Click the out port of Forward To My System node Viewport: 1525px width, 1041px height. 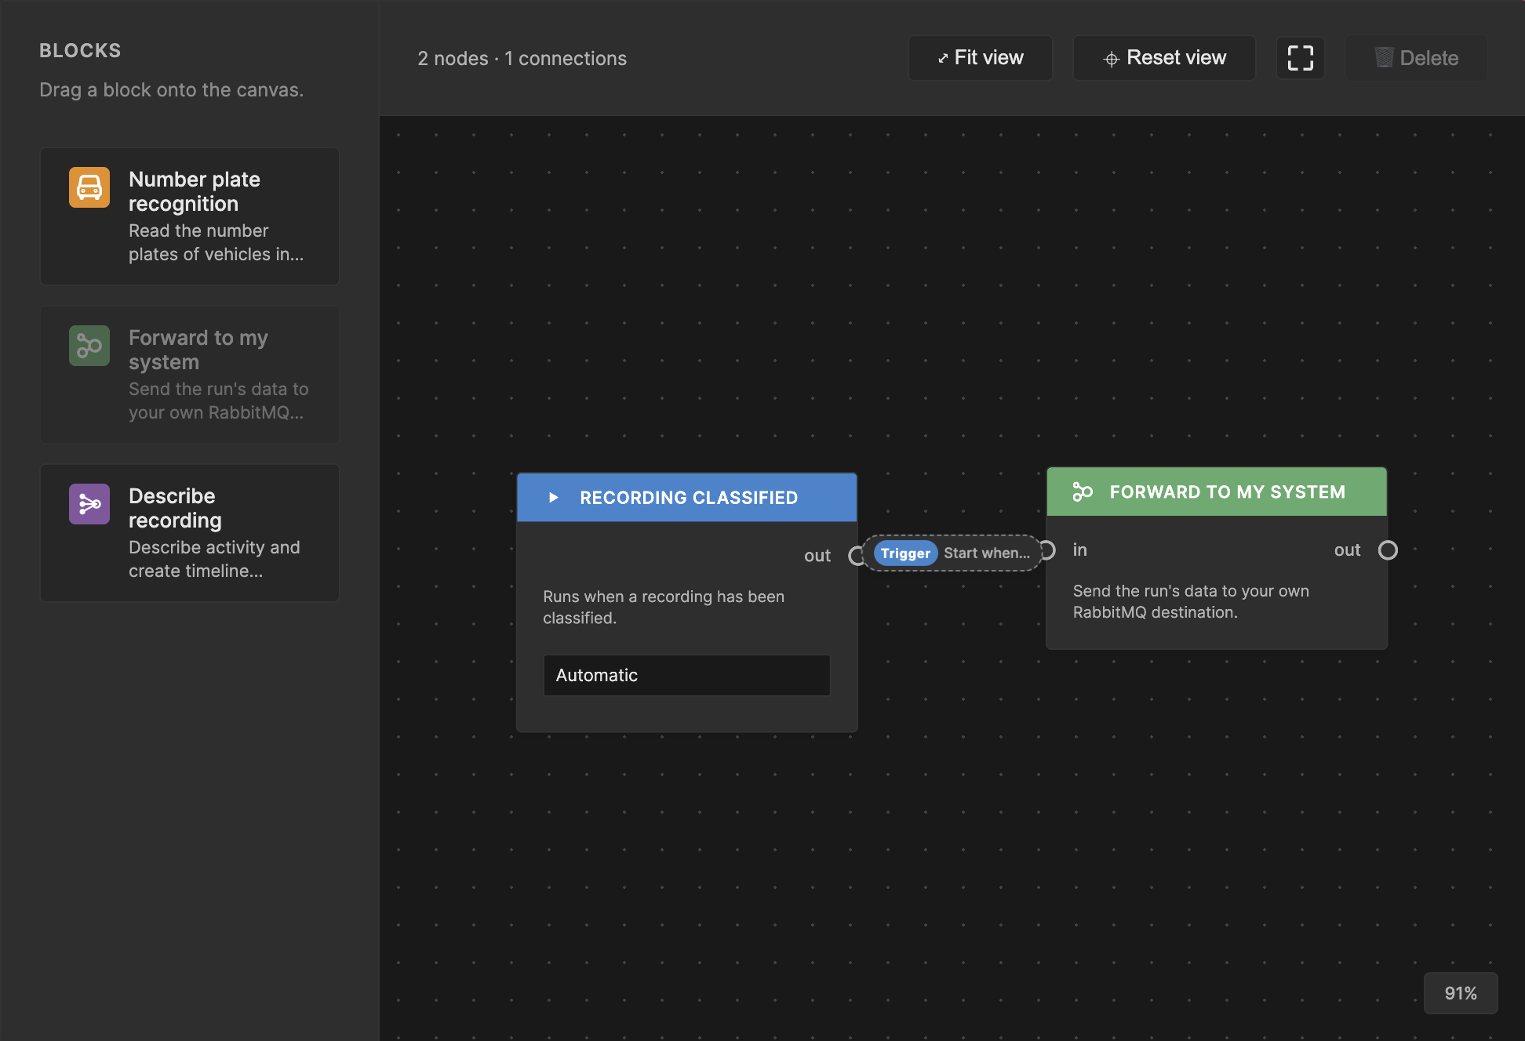1388,550
